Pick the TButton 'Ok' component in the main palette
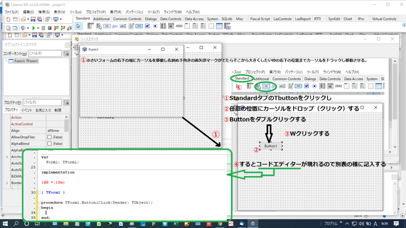 (107, 26)
